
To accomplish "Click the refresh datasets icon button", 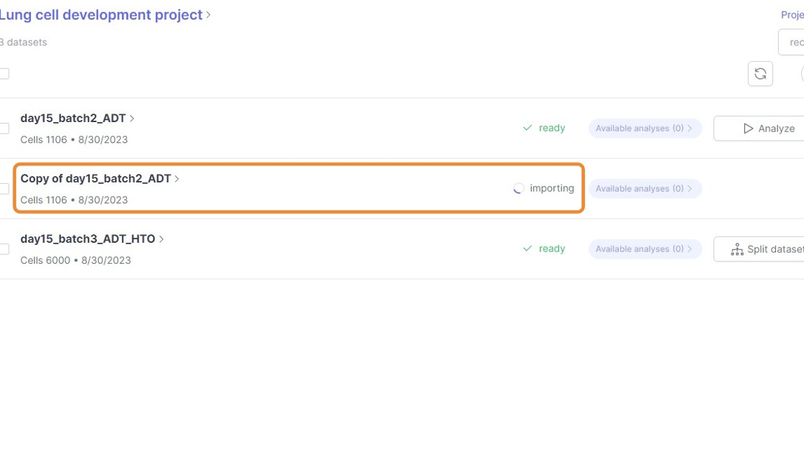I will [x=760, y=74].
